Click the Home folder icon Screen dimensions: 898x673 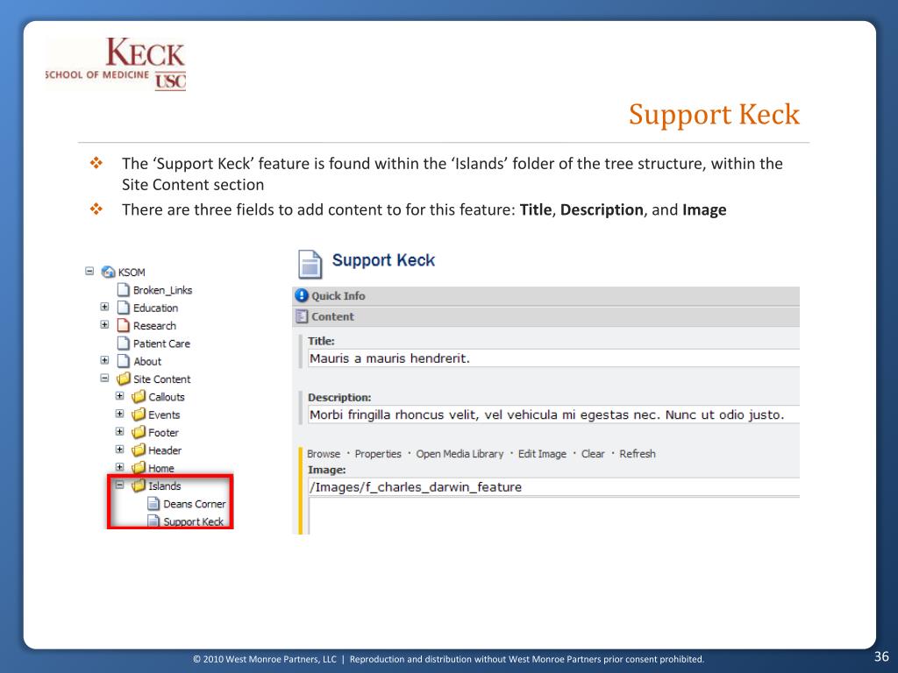pyautogui.click(x=139, y=468)
